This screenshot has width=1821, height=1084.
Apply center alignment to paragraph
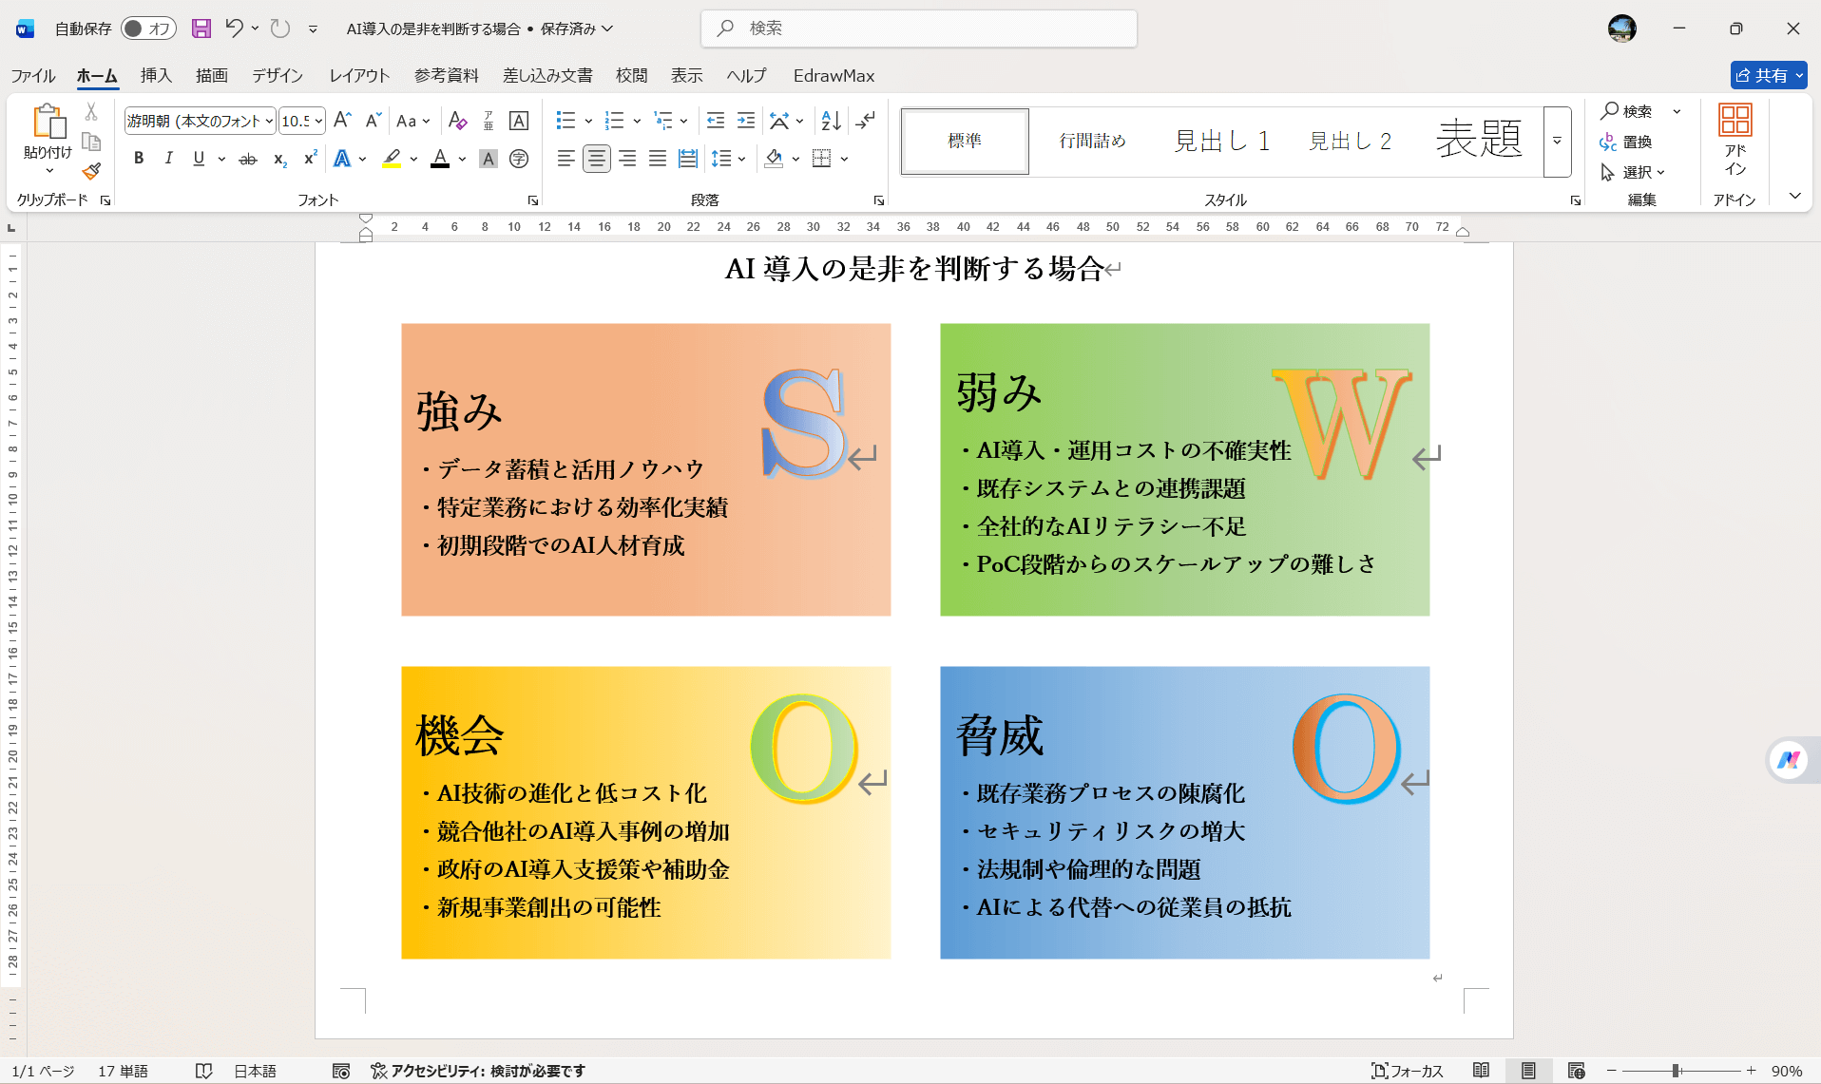(597, 159)
